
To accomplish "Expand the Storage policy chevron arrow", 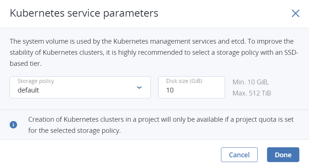I will point(139,87).
